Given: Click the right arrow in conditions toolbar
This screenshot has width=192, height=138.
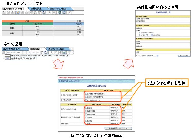Looking at the screenshot, I should tap(38, 53).
